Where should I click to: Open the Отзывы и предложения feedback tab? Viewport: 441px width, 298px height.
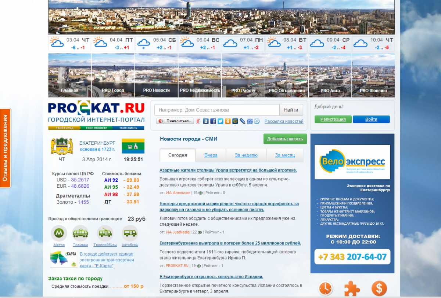point(6,148)
